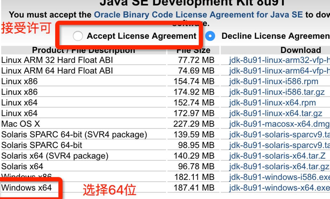
Task: Click Solaris SPARC 64-bit (SVR4 package) text
Action: (74, 135)
